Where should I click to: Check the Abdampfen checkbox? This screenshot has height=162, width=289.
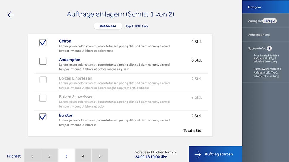tap(43, 61)
